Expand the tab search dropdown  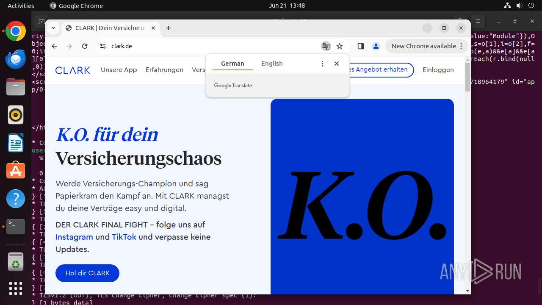tap(53, 28)
